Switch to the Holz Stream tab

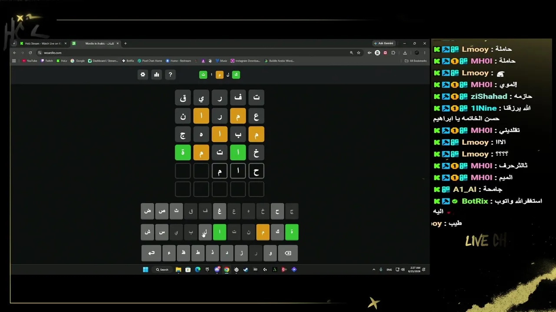point(43,43)
